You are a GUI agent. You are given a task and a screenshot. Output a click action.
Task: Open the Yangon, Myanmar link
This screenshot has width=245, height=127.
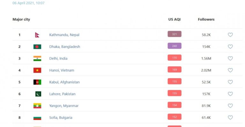click(x=64, y=106)
